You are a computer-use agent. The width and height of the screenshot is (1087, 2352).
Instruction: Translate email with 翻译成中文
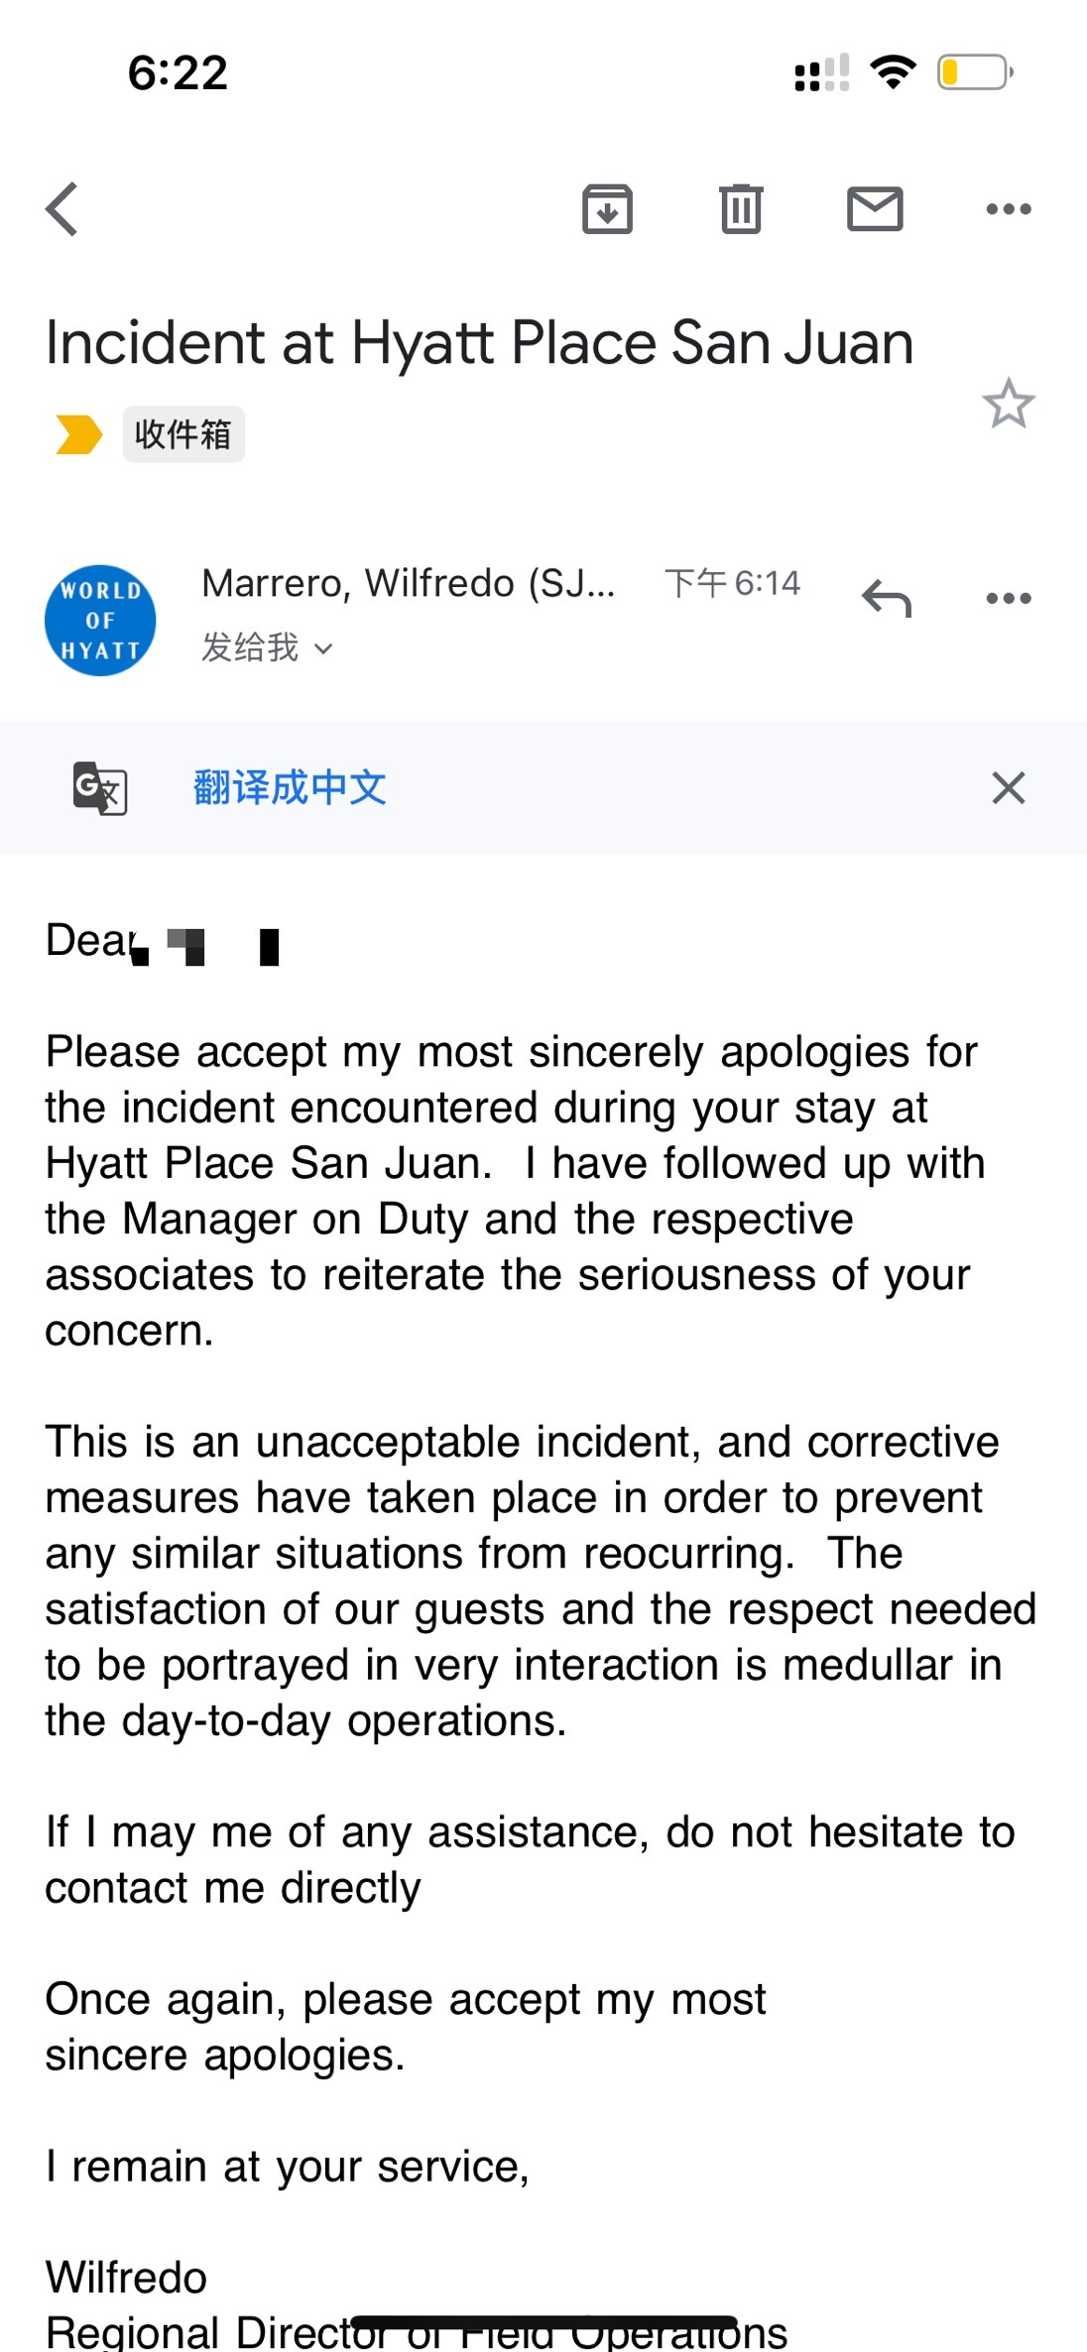[290, 788]
